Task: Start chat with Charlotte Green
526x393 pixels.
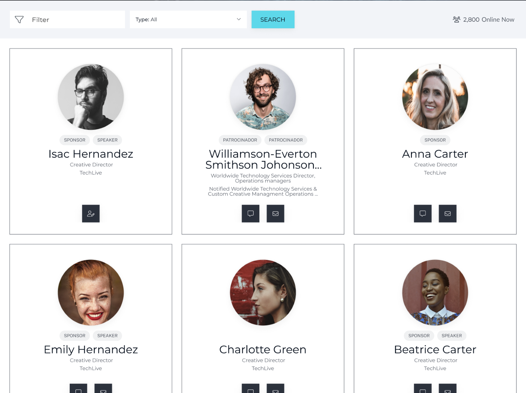Action: click(251, 388)
